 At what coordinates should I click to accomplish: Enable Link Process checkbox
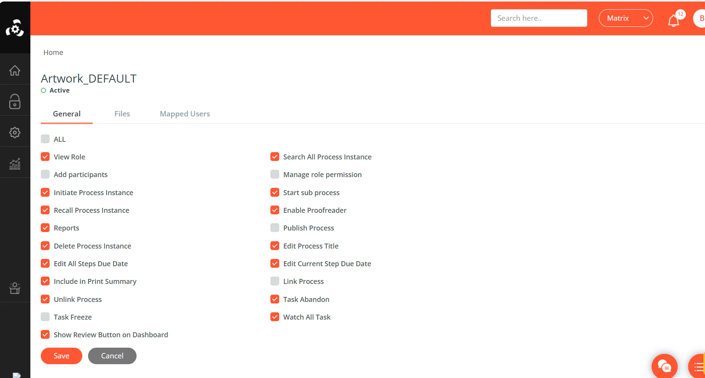tap(275, 281)
